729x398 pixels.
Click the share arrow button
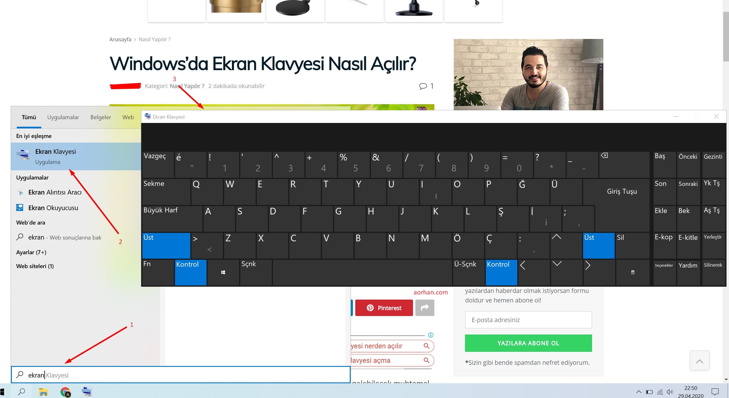click(425, 308)
